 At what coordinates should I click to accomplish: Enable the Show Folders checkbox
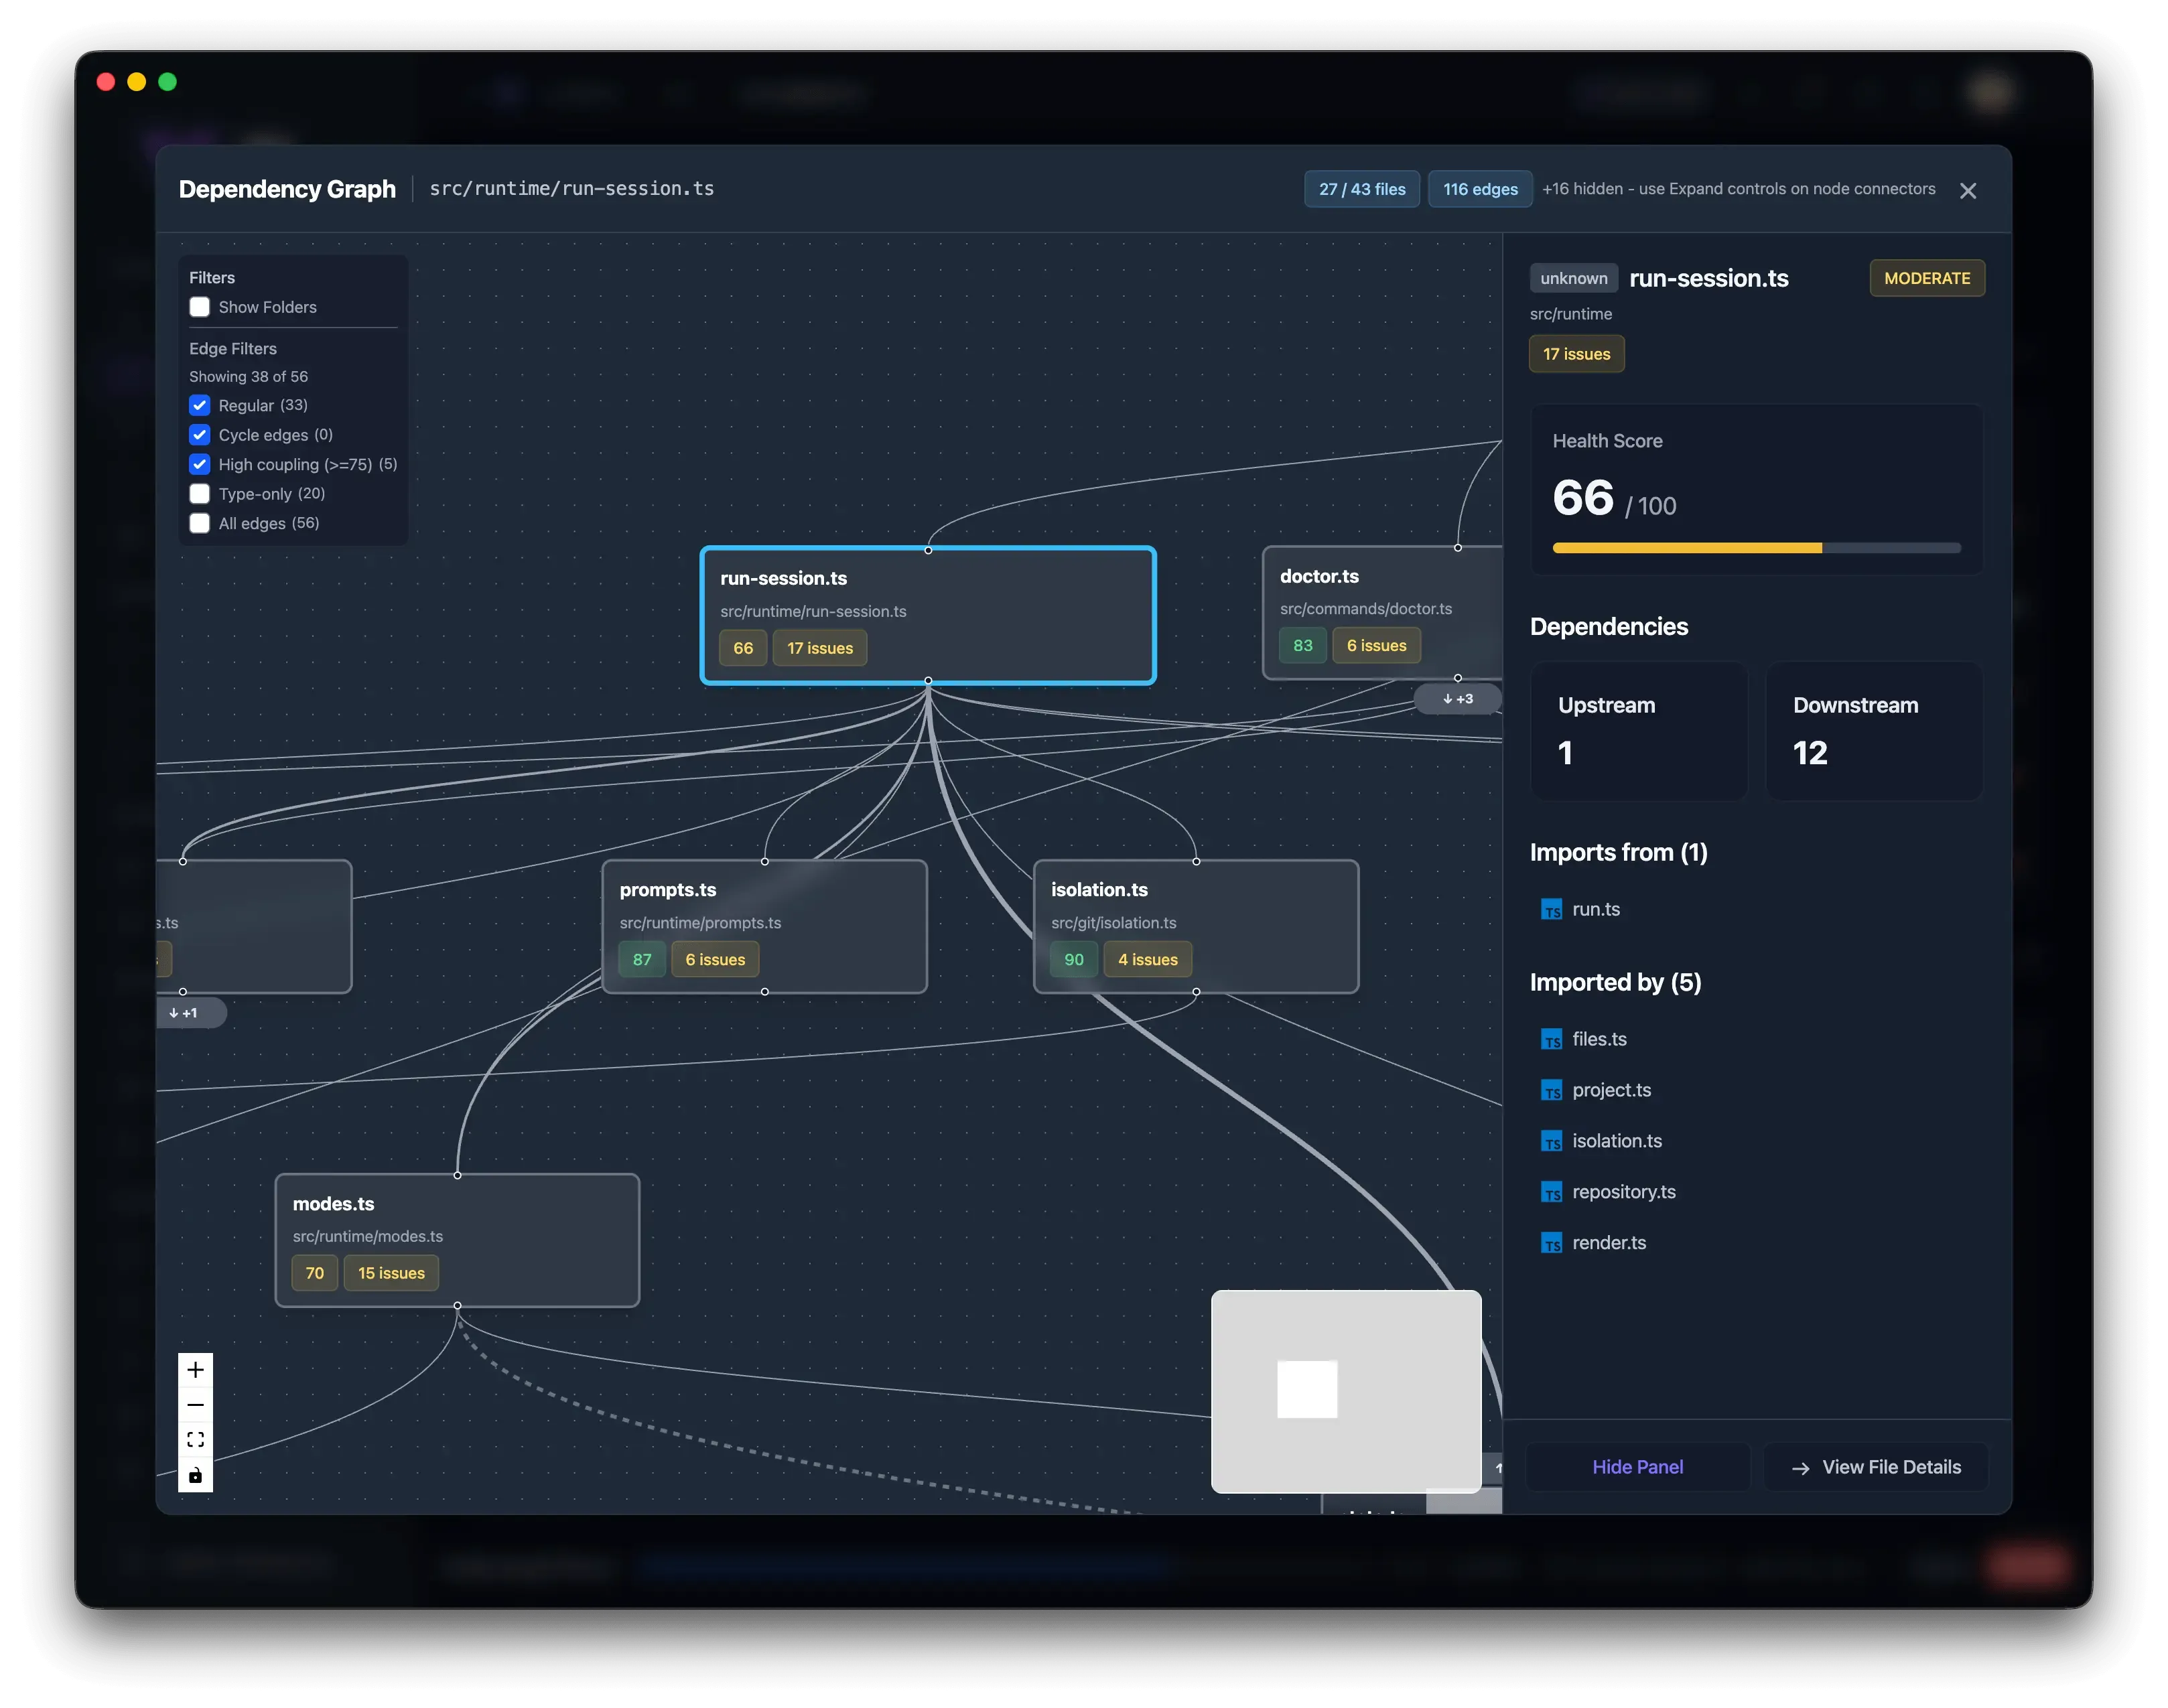[200, 307]
